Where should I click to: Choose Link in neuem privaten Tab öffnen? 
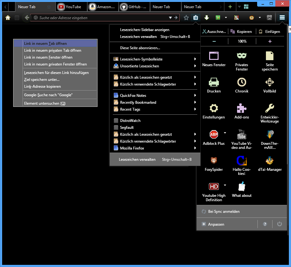55,50
